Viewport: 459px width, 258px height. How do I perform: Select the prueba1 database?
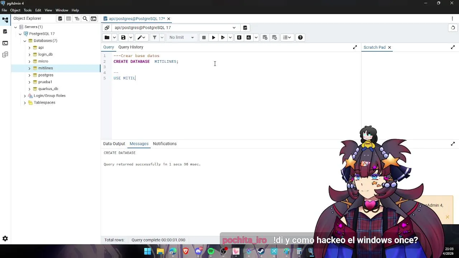pyautogui.click(x=45, y=82)
